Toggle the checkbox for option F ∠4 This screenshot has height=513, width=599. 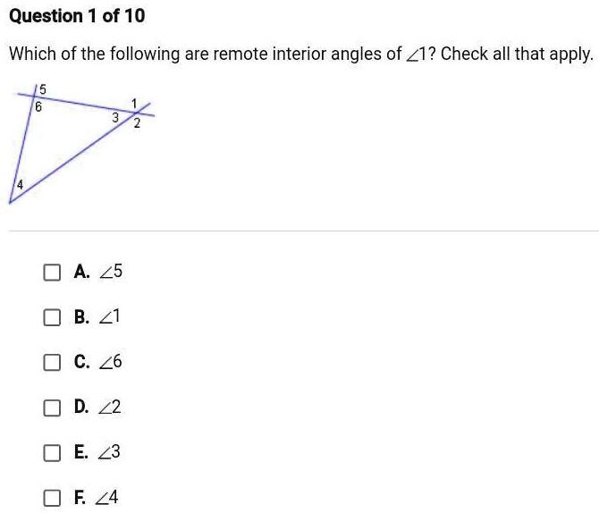tap(52, 498)
